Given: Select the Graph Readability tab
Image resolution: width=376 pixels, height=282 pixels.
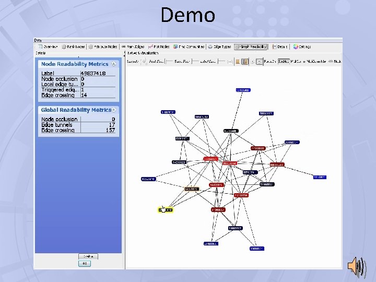Looking at the screenshot, I should (251, 47).
